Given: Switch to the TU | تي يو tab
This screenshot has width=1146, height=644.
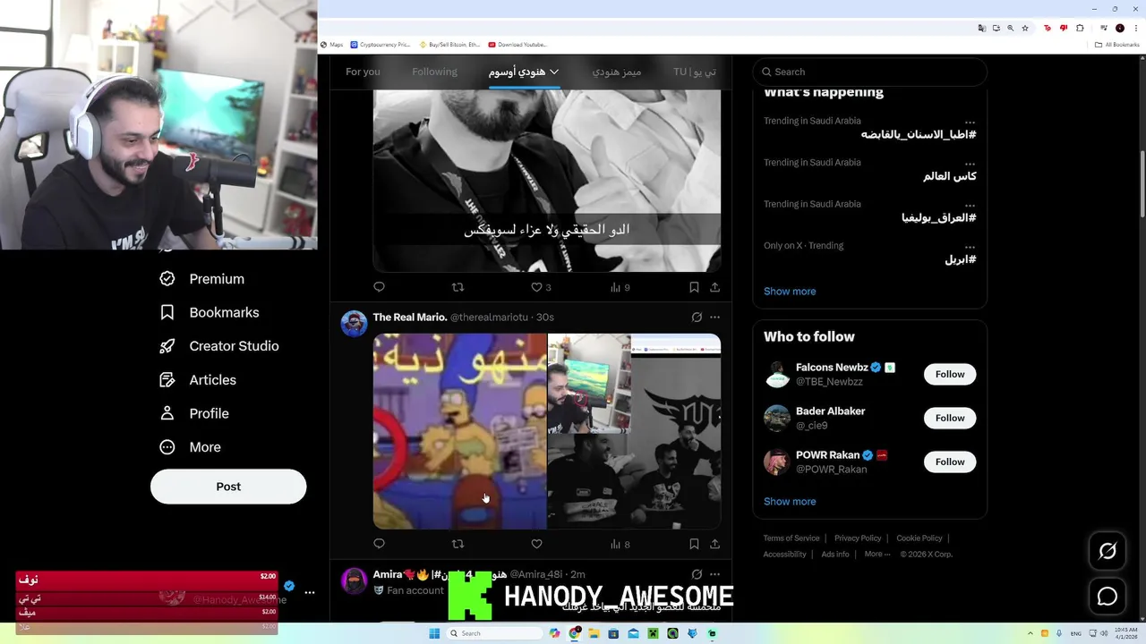Looking at the screenshot, I should click(694, 72).
